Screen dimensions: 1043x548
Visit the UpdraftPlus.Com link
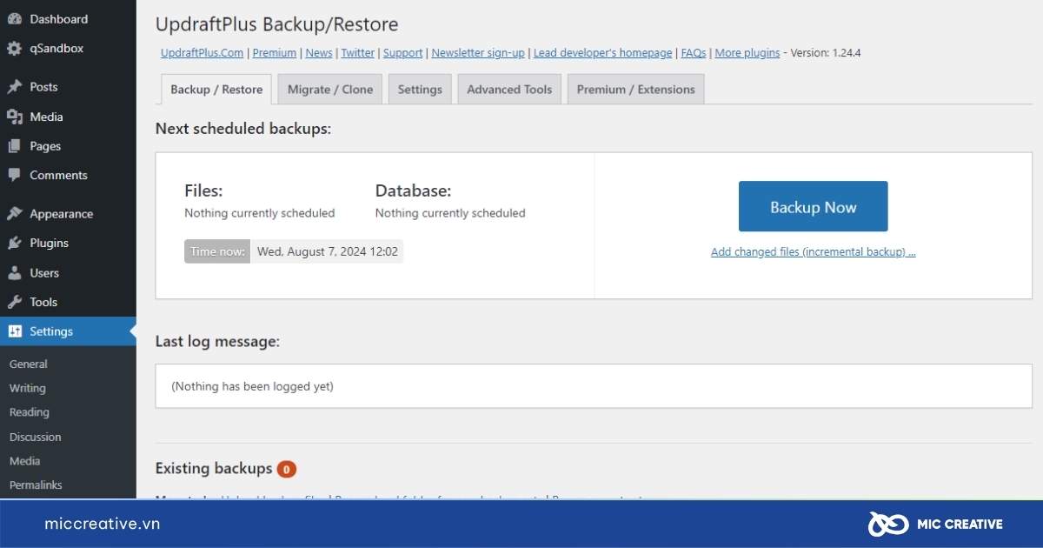coord(203,53)
